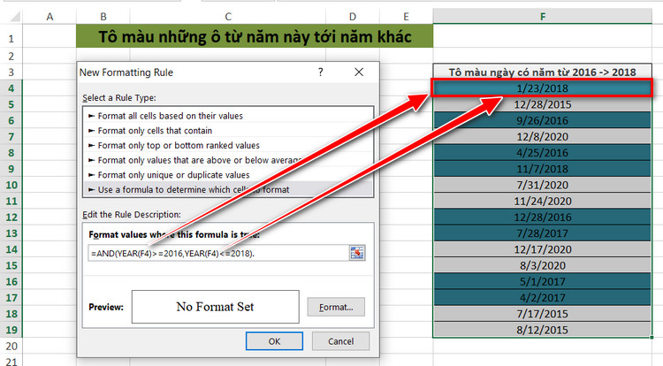
Task: Click cell with date 12/8/2020
Action: click(543, 136)
